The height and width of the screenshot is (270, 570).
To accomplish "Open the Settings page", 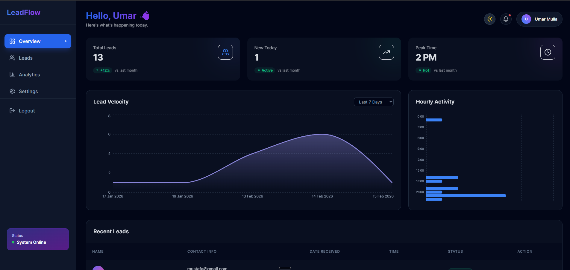I will (x=38, y=91).
